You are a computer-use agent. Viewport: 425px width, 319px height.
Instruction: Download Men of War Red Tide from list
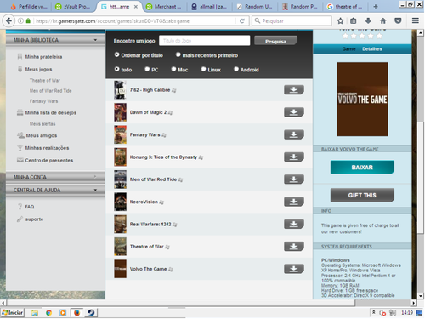(x=294, y=179)
